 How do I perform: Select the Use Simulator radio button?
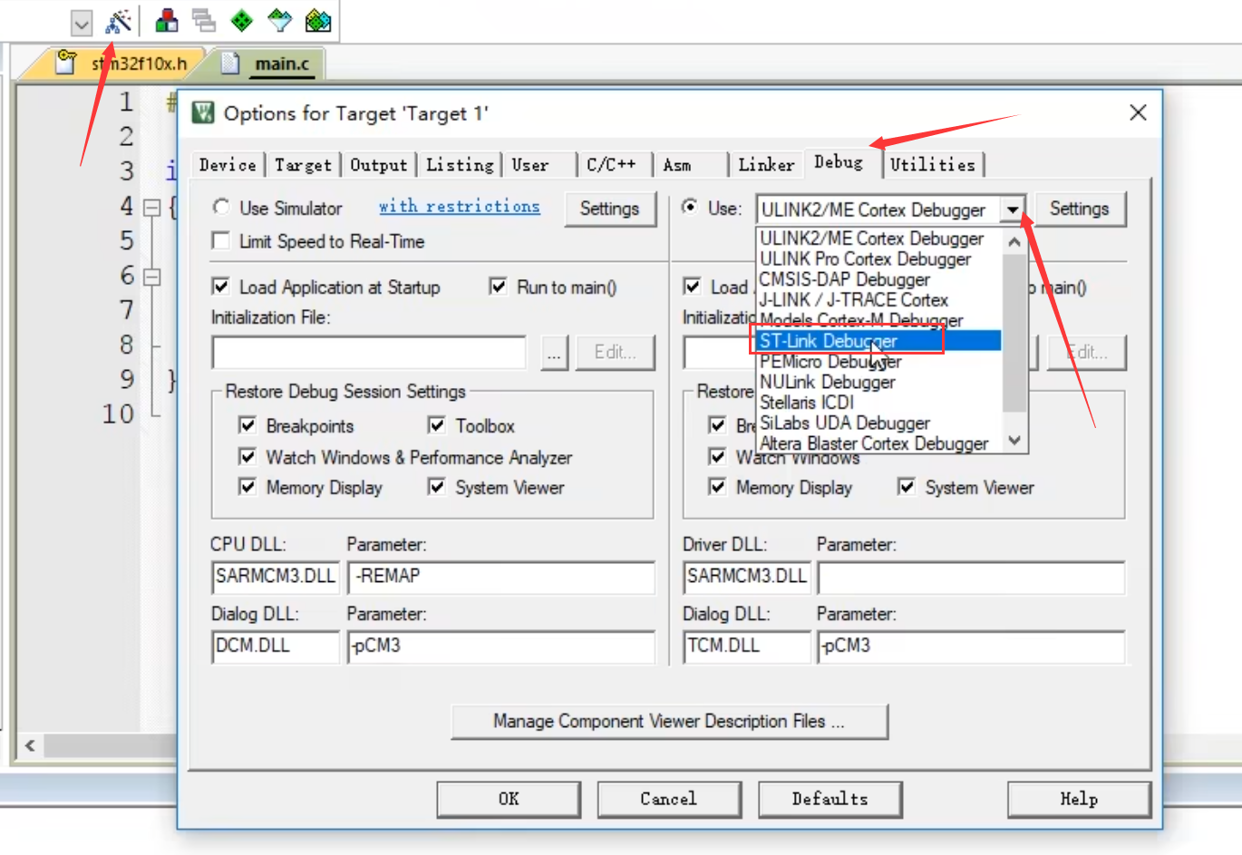pos(221,208)
